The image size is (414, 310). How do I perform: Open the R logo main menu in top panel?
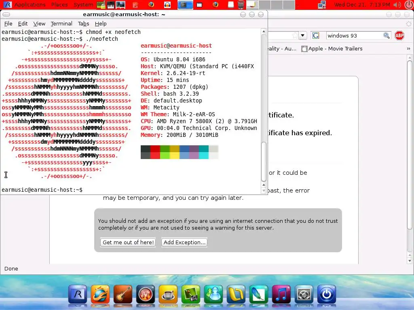[x=7, y=4]
